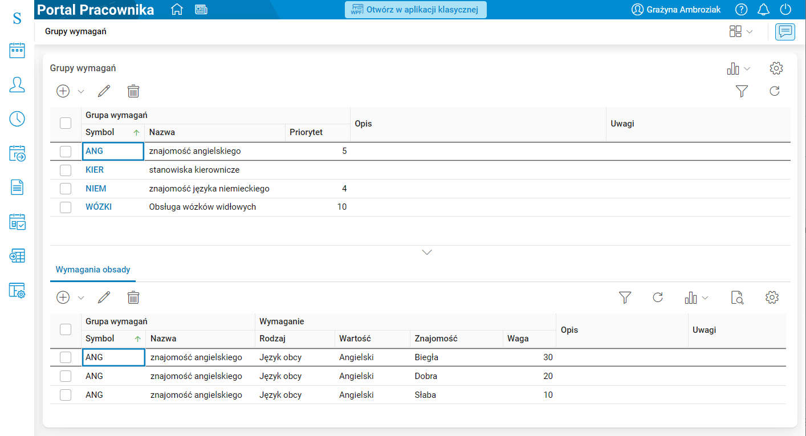The width and height of the screenshot is (806, 436).
Task: Open the calendar icon in sidebar
Action: coord(17,51)
